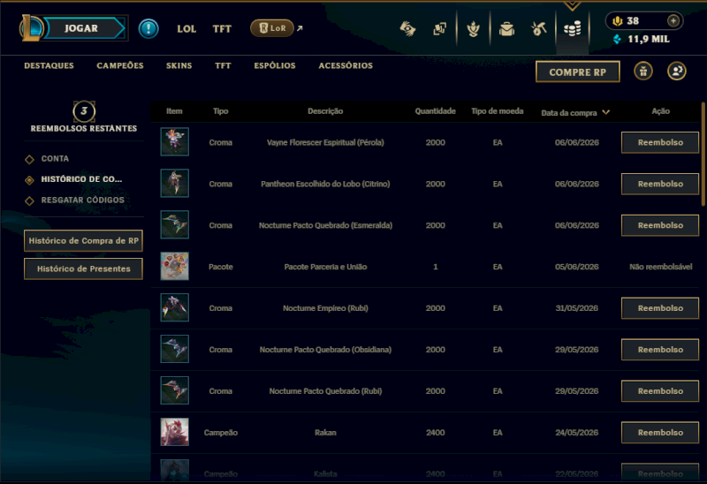Screen dimensions: 707x484
Task: Select HISTÓRICO DE CO... in the sidebar
Action: (x=81, y=179)
